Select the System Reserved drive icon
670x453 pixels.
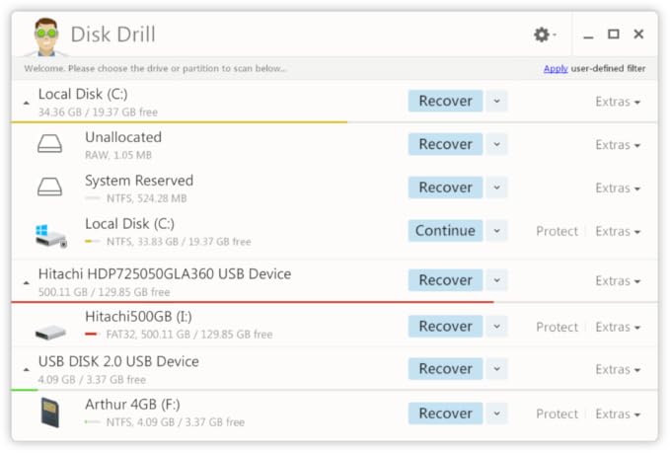(x=49, y=188)
